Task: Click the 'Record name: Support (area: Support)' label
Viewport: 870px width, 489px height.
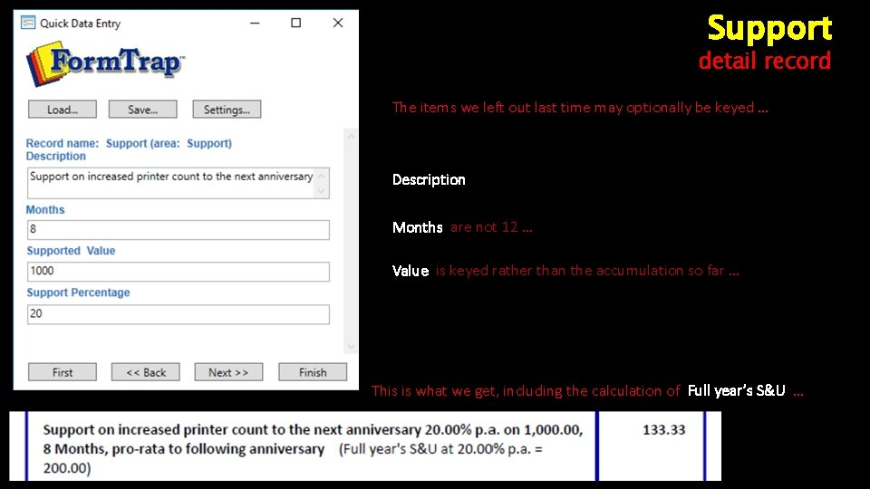Action: pos(129,143)
